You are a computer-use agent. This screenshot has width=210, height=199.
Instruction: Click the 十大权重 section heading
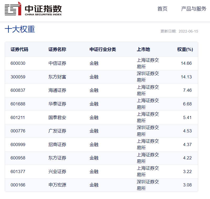tap(20, 29)
